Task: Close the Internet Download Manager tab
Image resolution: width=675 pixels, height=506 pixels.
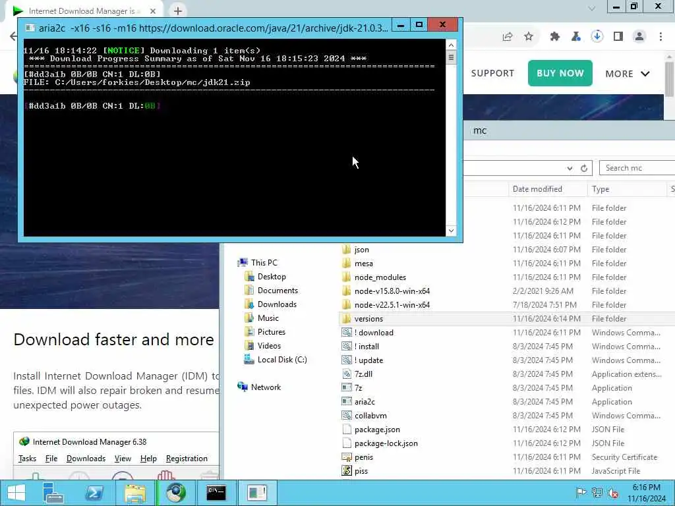Action: coord(152,11)
